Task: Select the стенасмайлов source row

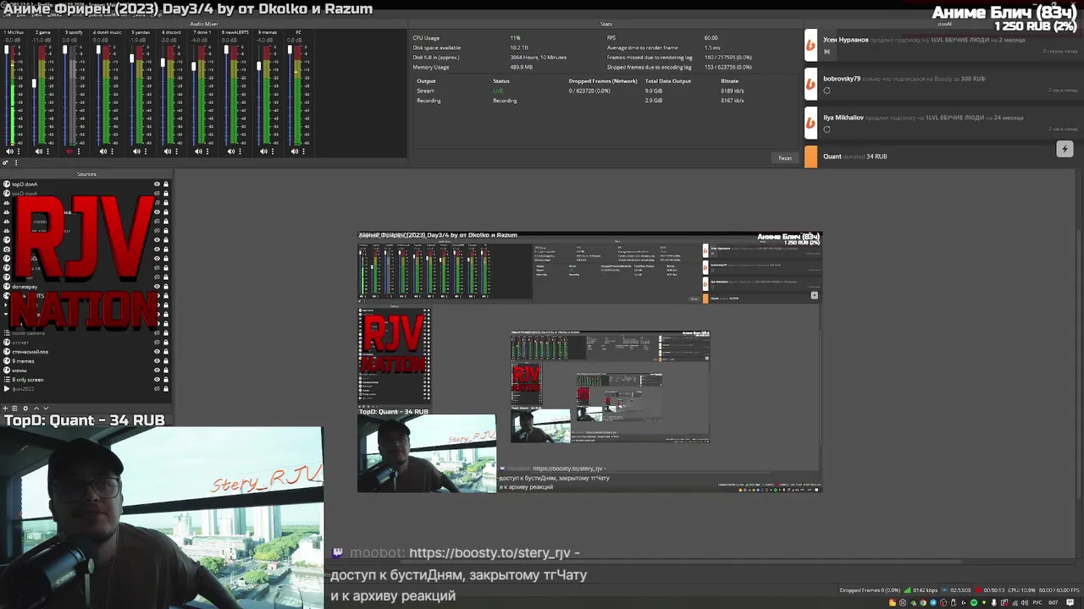Action: tap(85, 352)
